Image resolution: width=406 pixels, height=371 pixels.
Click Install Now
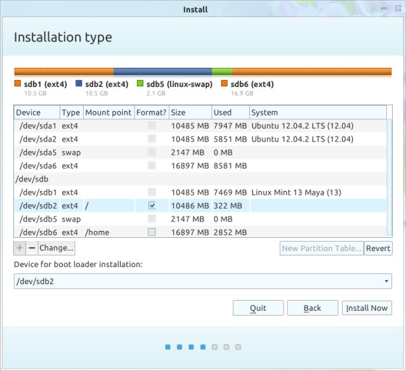pos(367,308)
